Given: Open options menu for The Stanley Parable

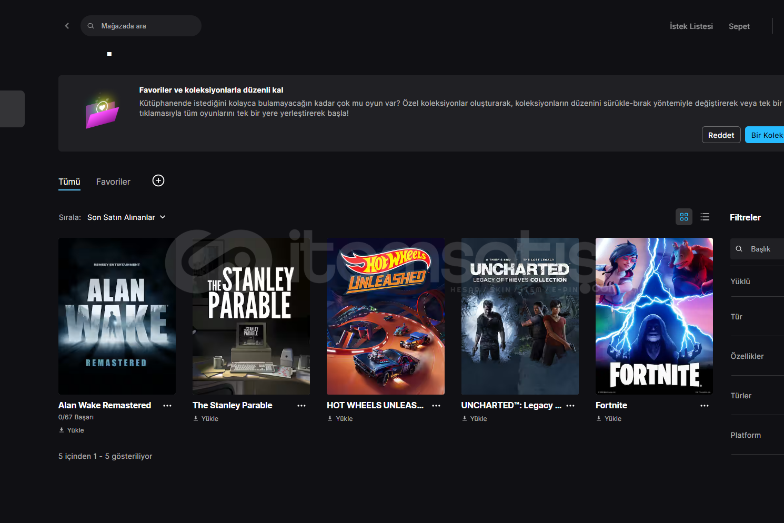Looking at the screenshot, I should 301,406.
